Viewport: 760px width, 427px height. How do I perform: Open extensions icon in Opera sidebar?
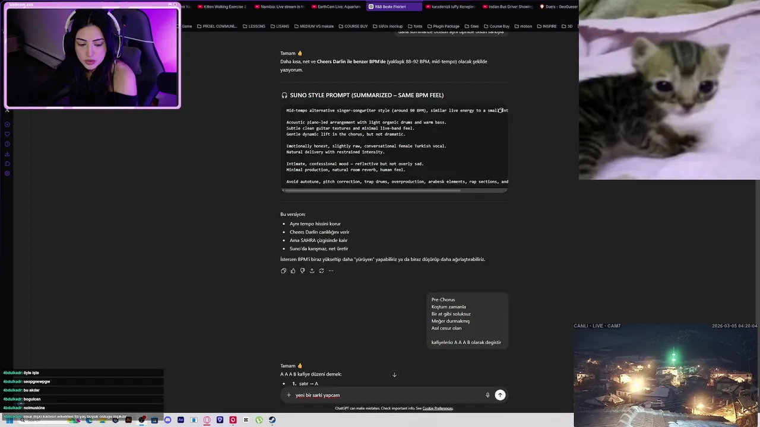click(x=7, y=164)
